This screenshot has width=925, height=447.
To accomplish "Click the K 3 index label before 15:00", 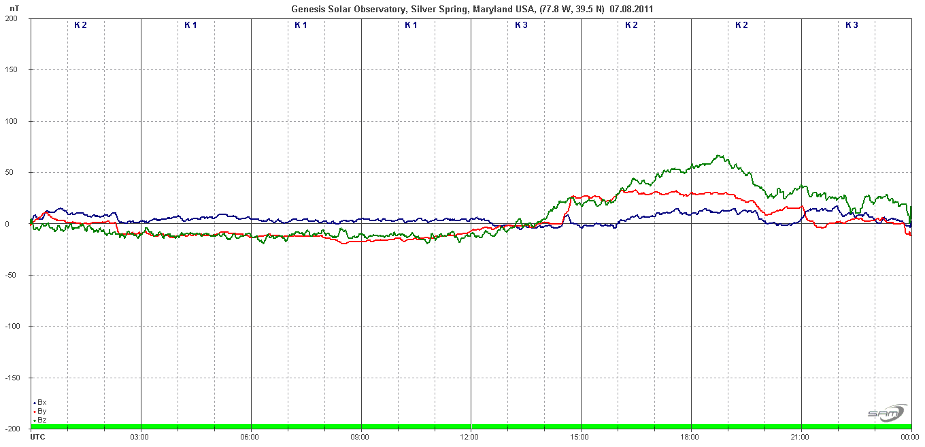I will pyautogui.click(x=521, y=25).
